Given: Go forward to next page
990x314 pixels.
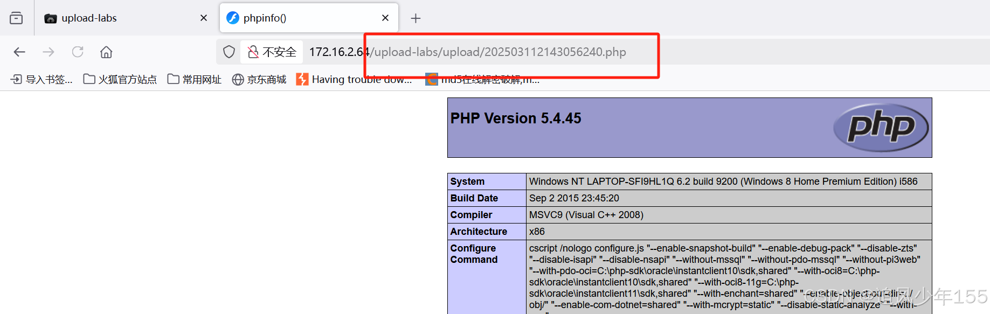Looking at the screenshot, I should (49, 52).
